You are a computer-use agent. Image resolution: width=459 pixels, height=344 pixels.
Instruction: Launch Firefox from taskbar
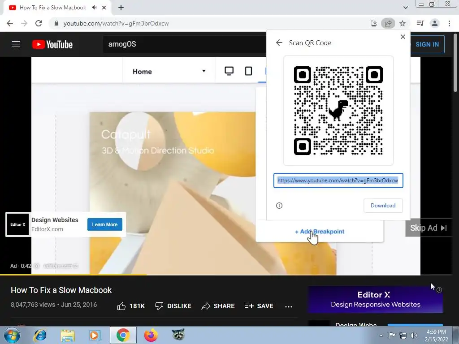pyautogui.click(x=151, y=335)
